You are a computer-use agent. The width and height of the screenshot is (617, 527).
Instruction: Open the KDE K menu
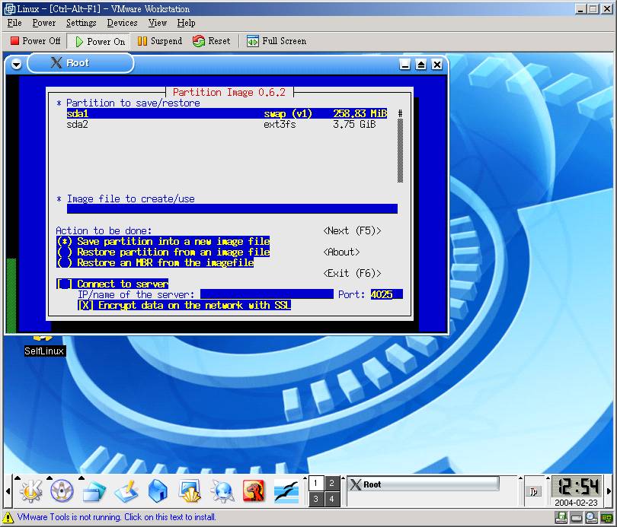pos(30,490)
